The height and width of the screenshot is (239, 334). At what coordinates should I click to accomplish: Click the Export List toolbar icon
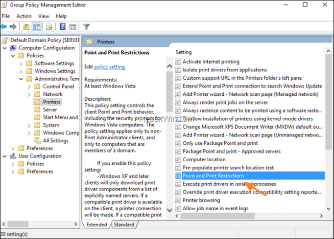(x=49, y=27)
